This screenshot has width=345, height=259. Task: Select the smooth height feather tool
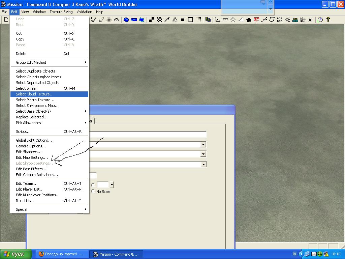109,20
